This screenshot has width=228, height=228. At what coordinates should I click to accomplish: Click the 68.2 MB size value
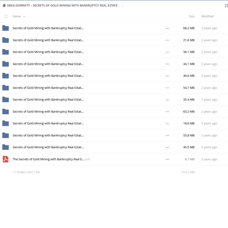(x=189, y=28)
